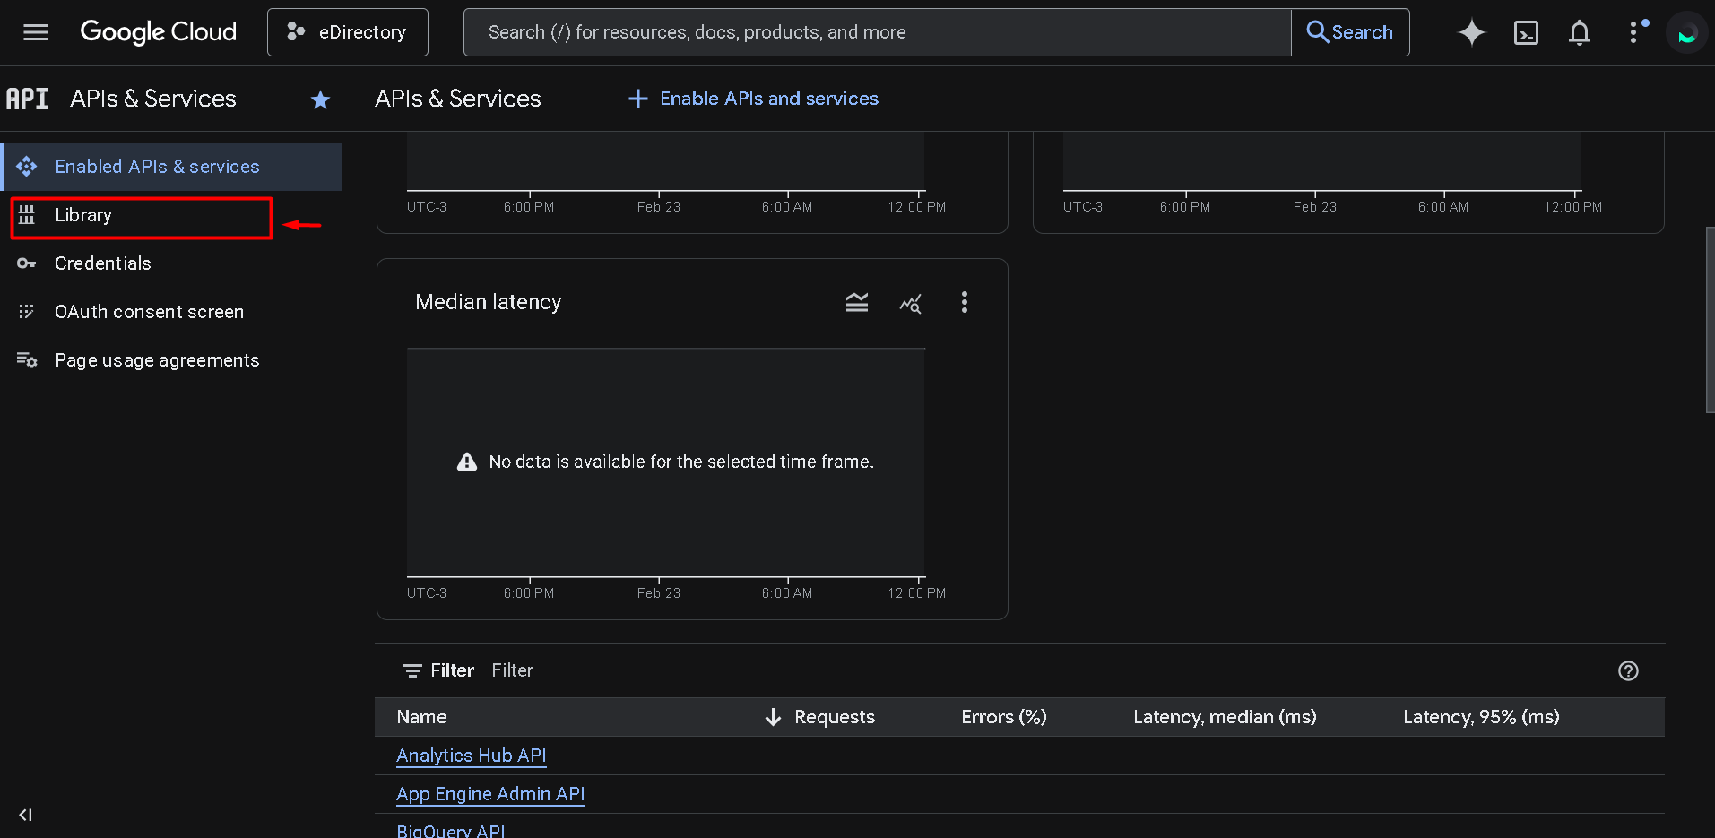The image size is (1715, 838).
Task: Sort by Errors (%) column
Action: [1004, 717]
